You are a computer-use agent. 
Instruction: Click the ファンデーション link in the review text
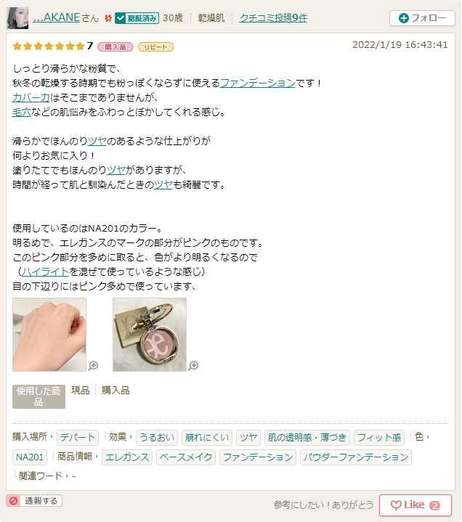pyautogui.click(x=258, y=83)
